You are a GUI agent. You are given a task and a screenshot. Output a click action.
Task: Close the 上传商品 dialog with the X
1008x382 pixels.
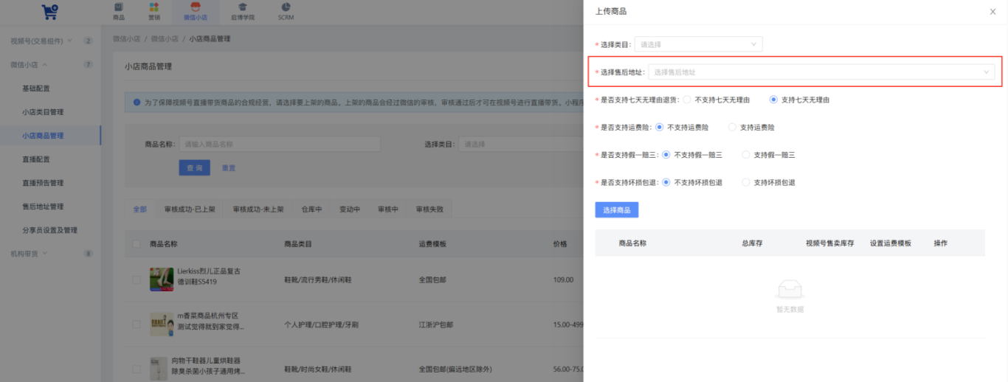click(x=993, y=12)
